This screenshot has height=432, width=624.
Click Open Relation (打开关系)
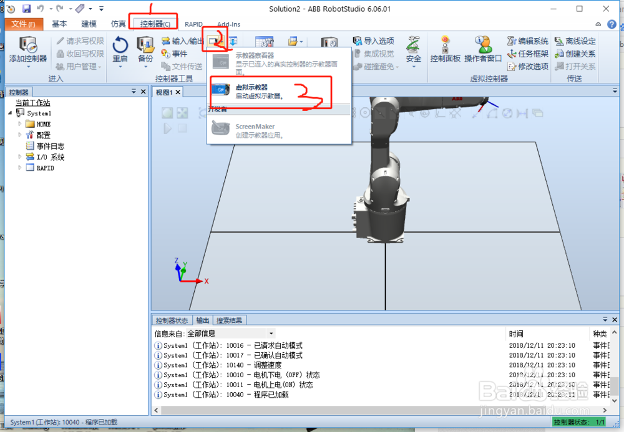[575, 66]
